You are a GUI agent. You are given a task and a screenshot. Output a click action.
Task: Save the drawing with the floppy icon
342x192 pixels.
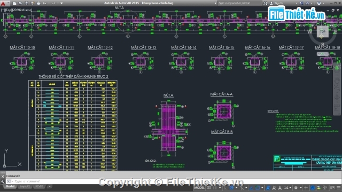[26, 3]
